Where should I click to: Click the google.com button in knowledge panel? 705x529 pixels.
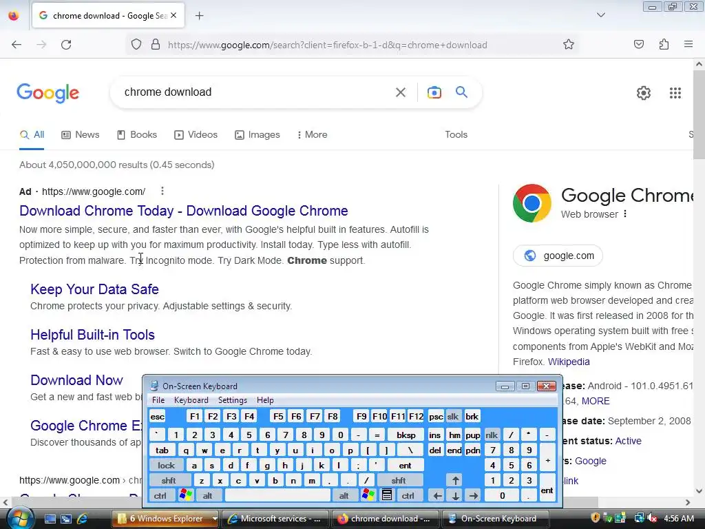(x=558, y=256)
